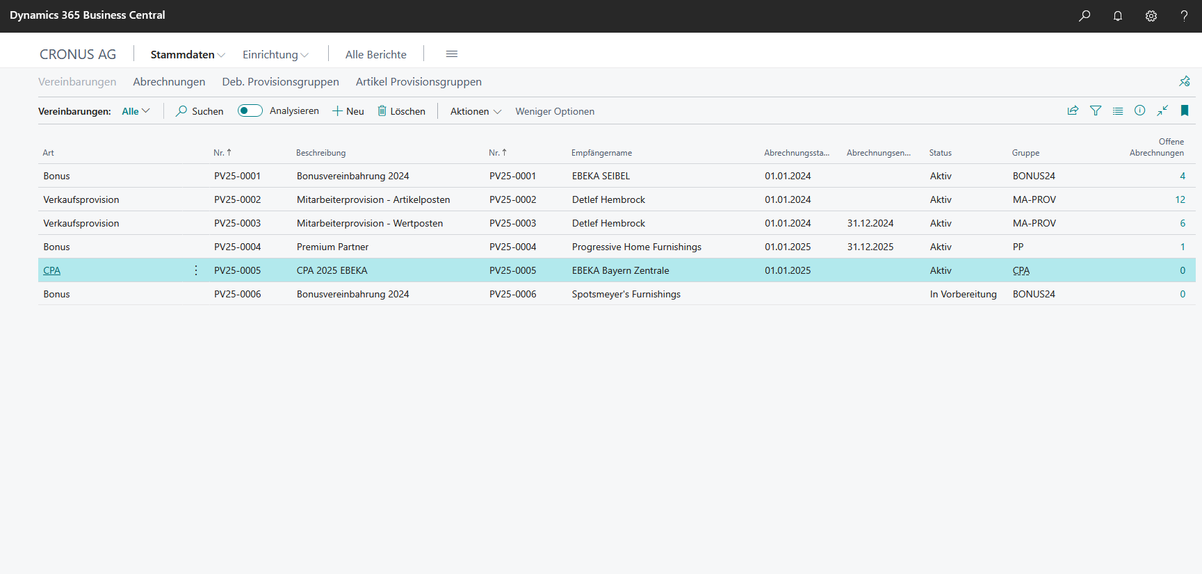Select the Premium Partner cell
This screenshot has width=1202, height=574.
(332, 247)
